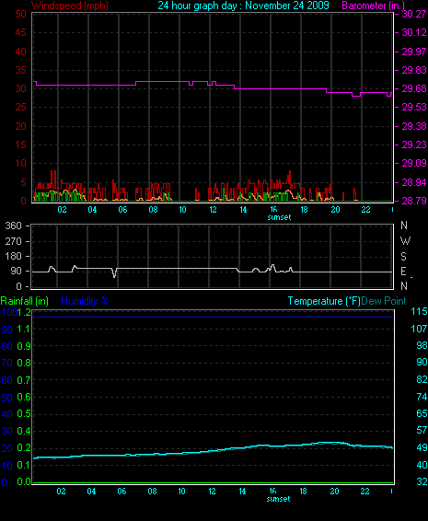This screenshot has height=521, width=428.
Task: Click the magenta barometer line
Action: point(213,87)
